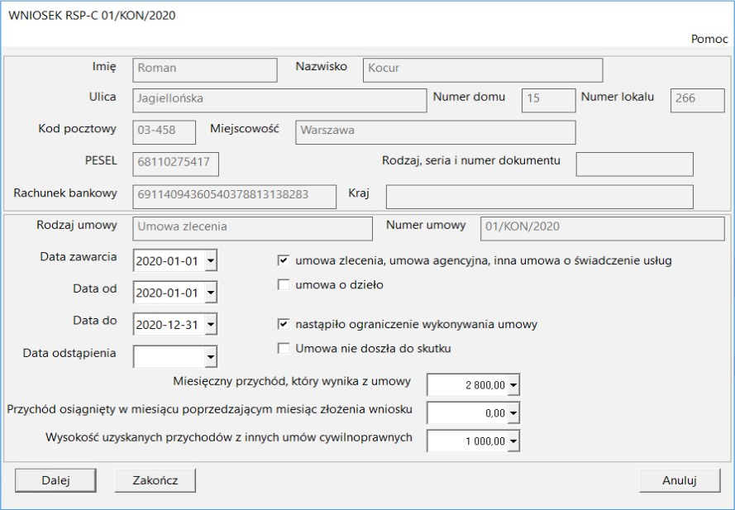Click the Zakończ button
The height and width of the screenshot is (510, 735).
point(155,480)
